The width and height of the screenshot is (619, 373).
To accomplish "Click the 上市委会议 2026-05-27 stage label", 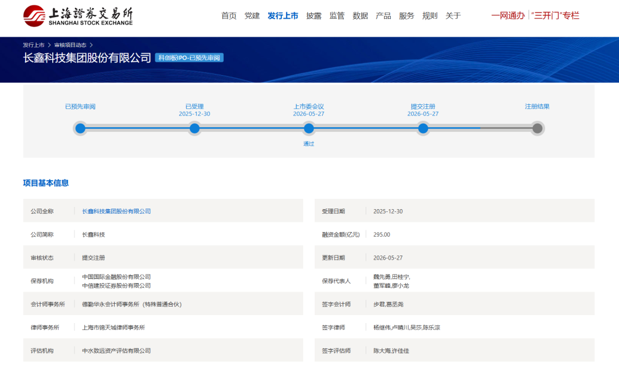I will tap(309, 110).
